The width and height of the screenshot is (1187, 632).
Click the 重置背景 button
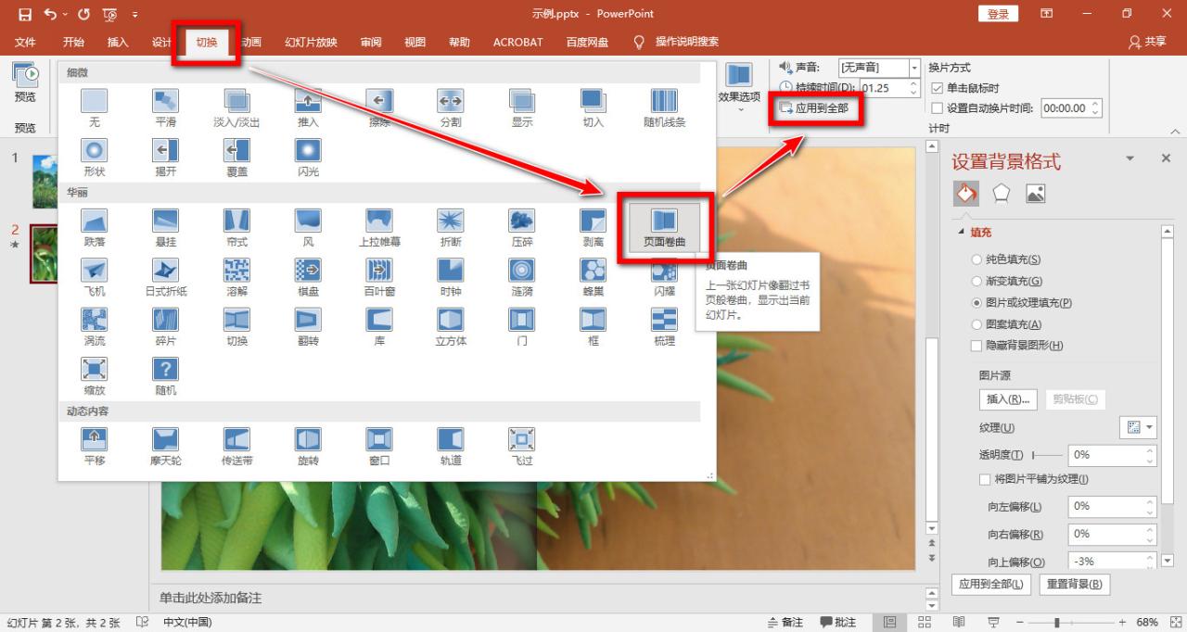(1073, 584)
